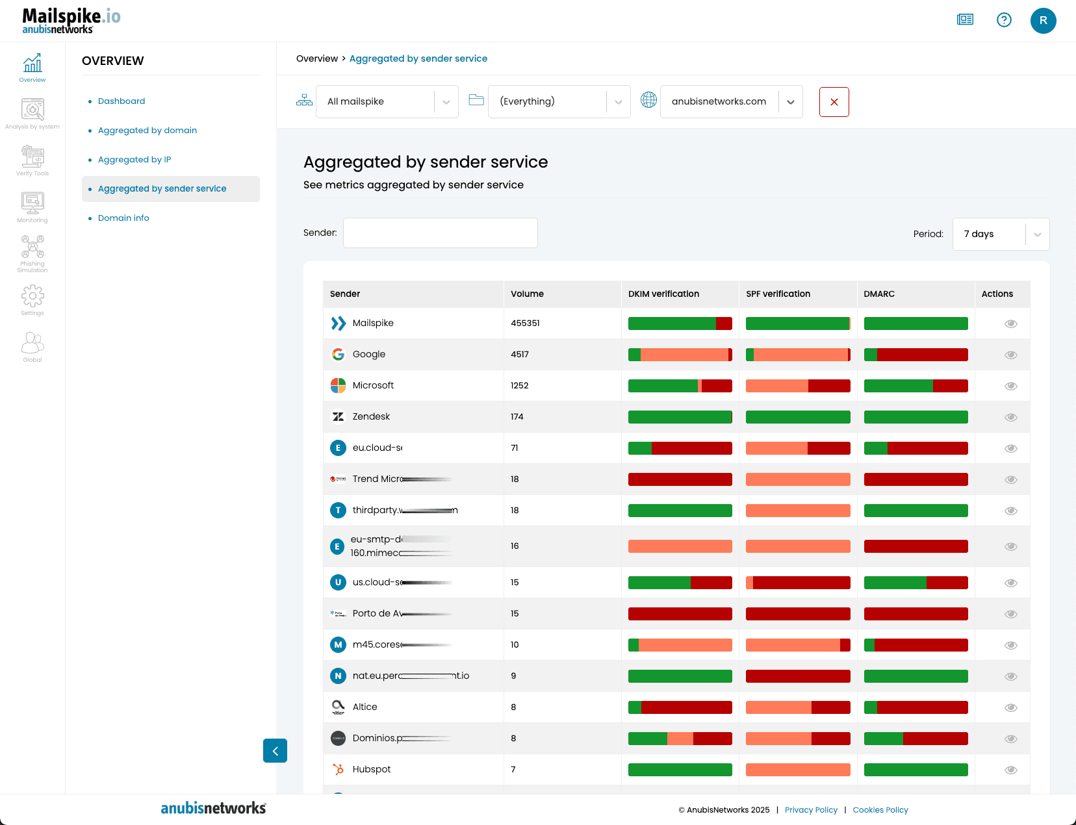View details eye icon for Zendesk
This screenshot has width=1076, height=825.
[1011, 418]
